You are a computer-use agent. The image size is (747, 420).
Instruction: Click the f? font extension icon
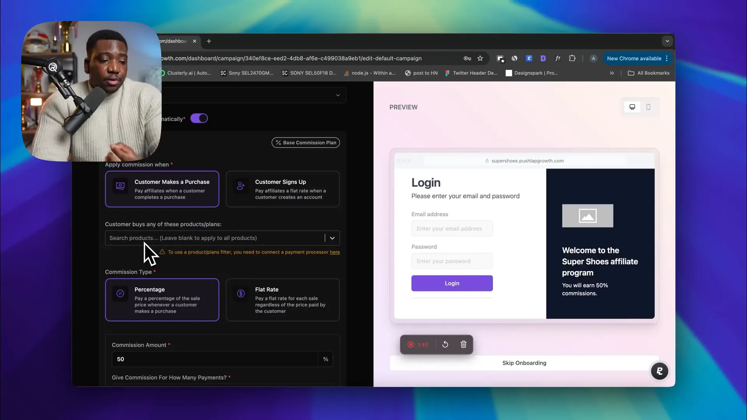pyautogui.click(x=557, y=58)
